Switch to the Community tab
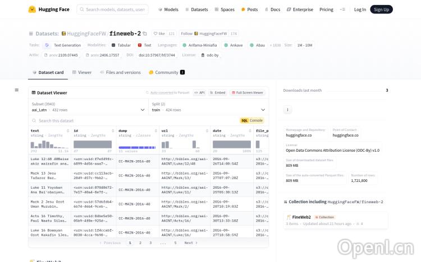The image size is (421, 262). pyautogui.click(x=166, y=72)
